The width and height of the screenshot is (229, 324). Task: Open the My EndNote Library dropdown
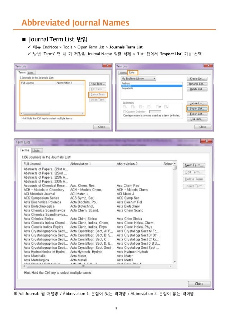[138, 79]
